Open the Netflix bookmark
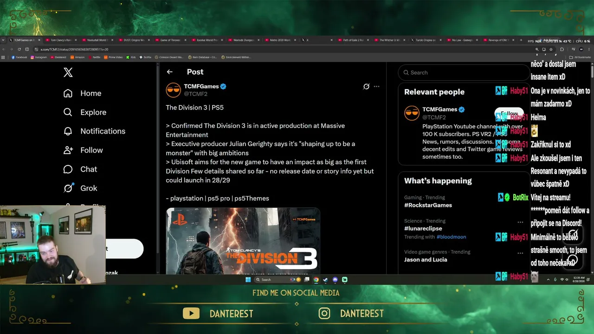 94,57
